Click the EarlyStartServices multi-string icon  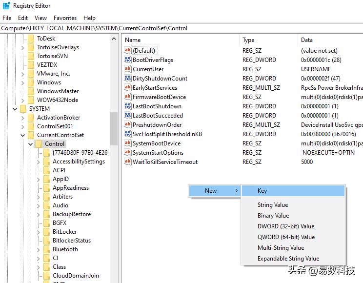point(128,88)
